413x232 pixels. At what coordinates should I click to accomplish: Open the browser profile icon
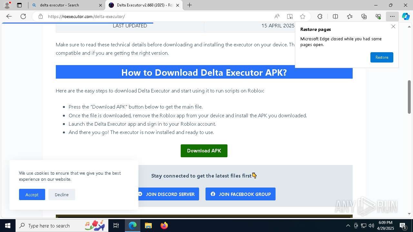[x=7, y=5]
